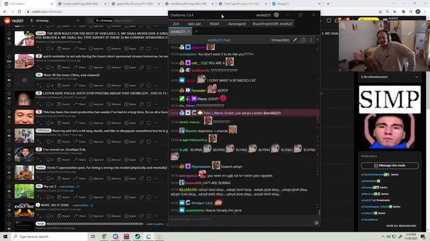Screen dimensions: 430x241
Task: Select the BruceDropEmOff, erobb22 tab
Action: (x=272, y=24)
